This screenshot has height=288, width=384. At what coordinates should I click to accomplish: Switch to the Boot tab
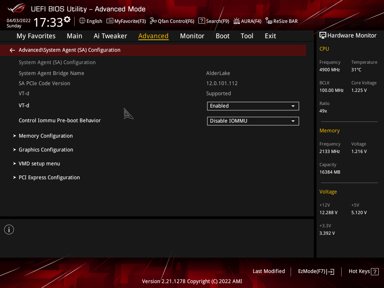(222, 36)
